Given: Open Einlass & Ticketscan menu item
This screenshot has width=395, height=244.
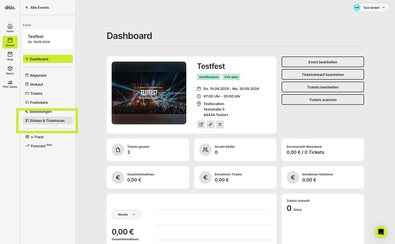Looking at the screenshot, I should click(48, 120).
